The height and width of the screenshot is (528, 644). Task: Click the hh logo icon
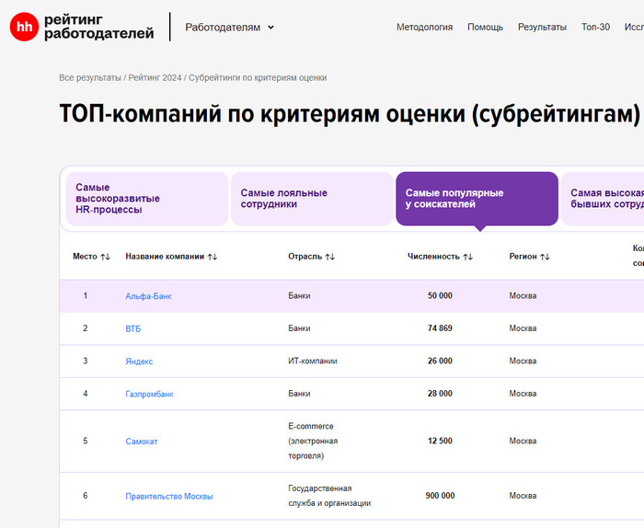click(25, 27)
